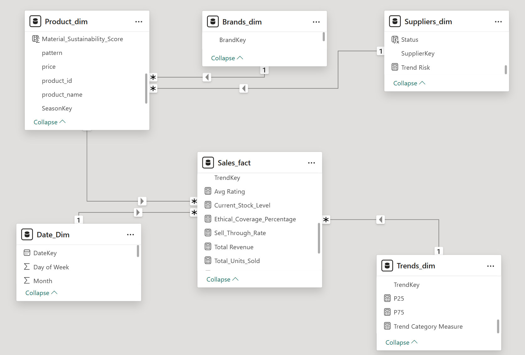The width and height of the screenshot is (525, 355).
Task: Click the calculator icon next to Trend Category Measure
Action: (387, 326)
